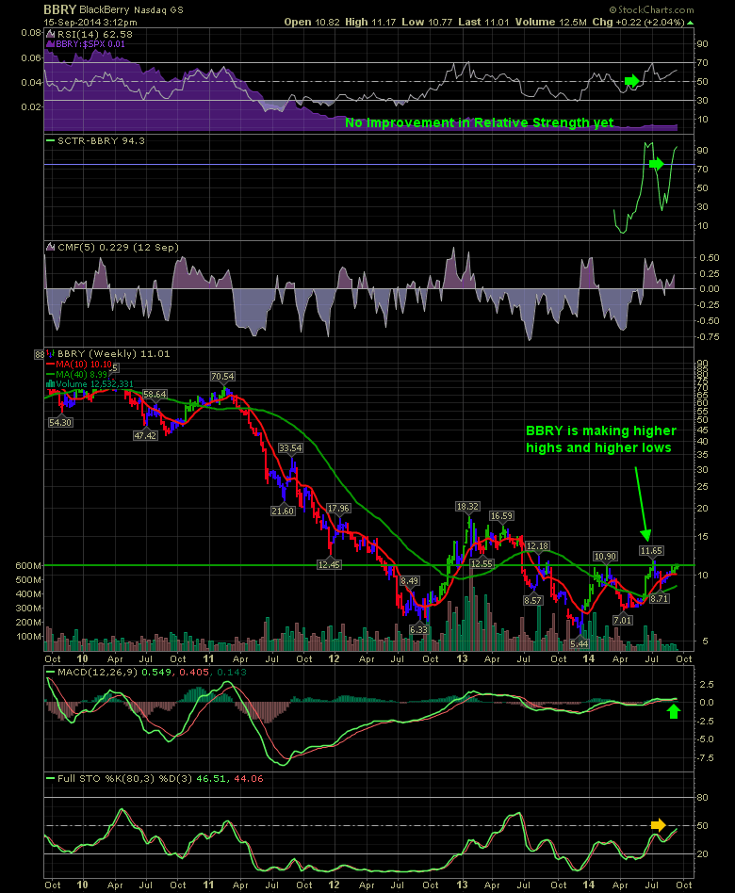
Task: Click the 10.90 high price label
Action: coord(605,557)
